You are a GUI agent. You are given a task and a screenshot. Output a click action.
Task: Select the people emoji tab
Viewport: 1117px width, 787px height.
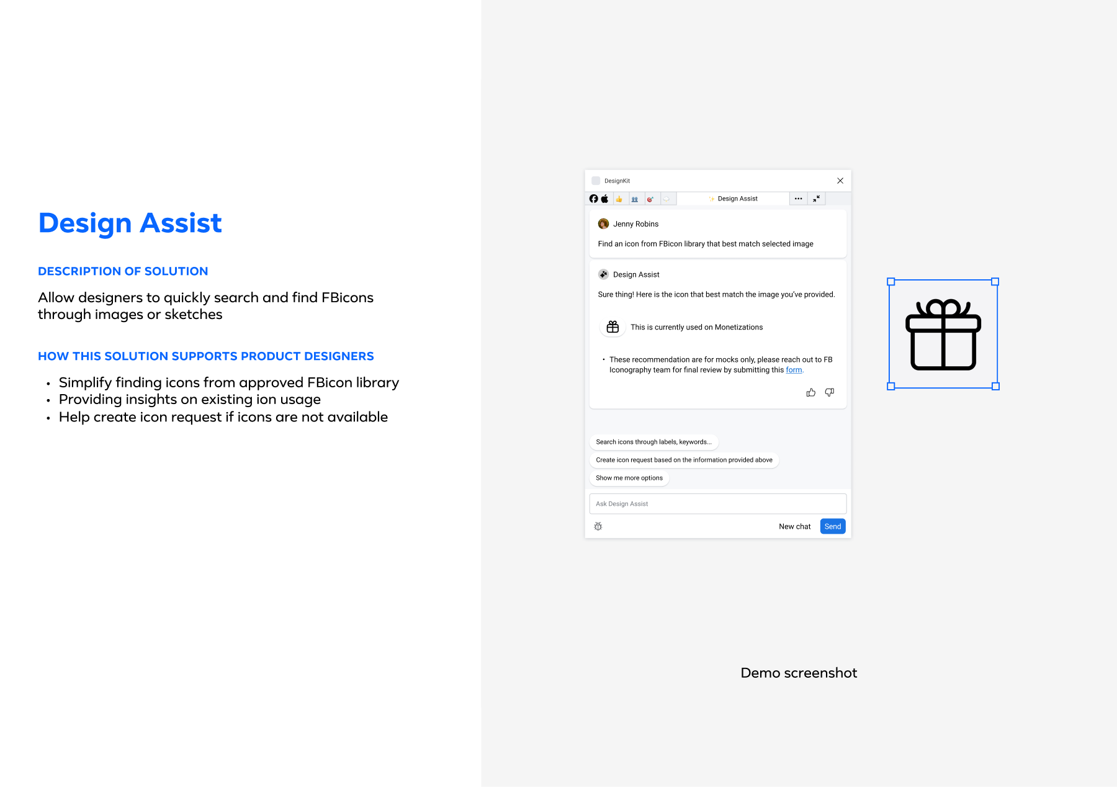click(635, 199)
